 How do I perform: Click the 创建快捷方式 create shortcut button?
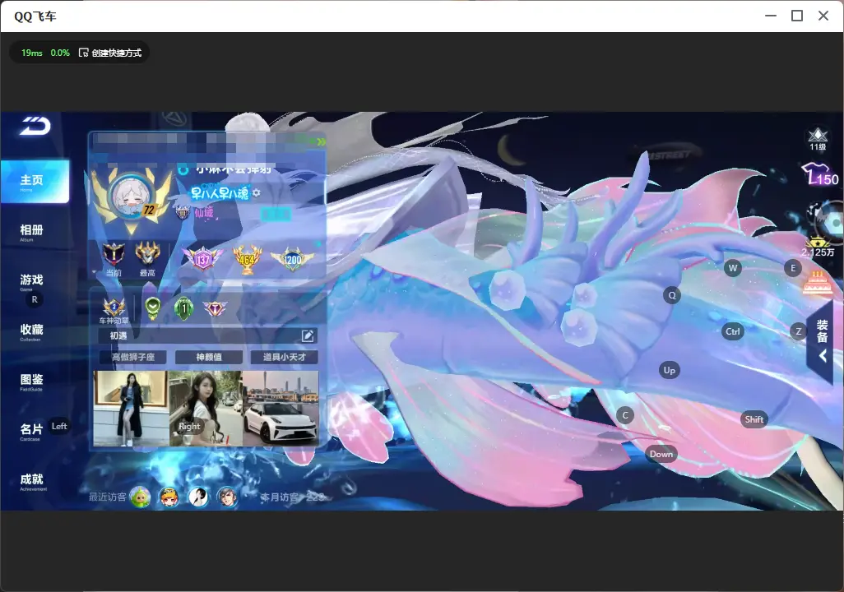tap(110, 53)
